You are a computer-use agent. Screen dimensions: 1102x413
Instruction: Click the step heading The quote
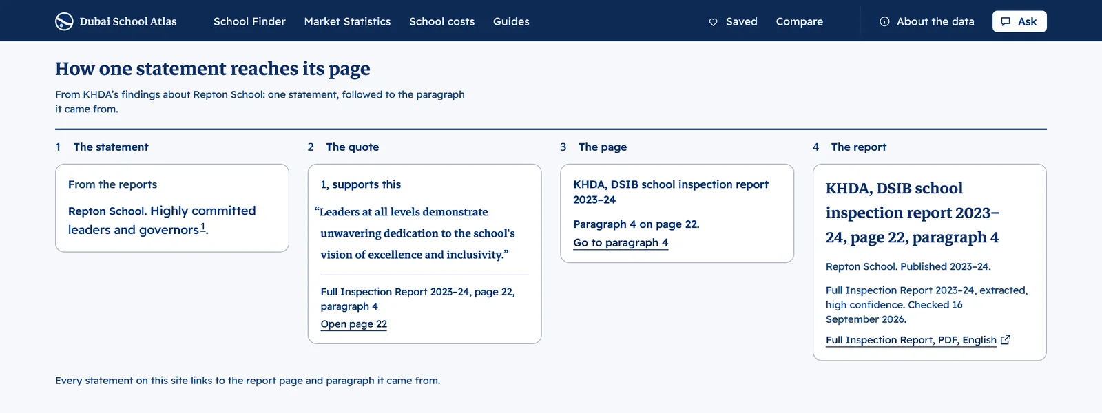353,147
